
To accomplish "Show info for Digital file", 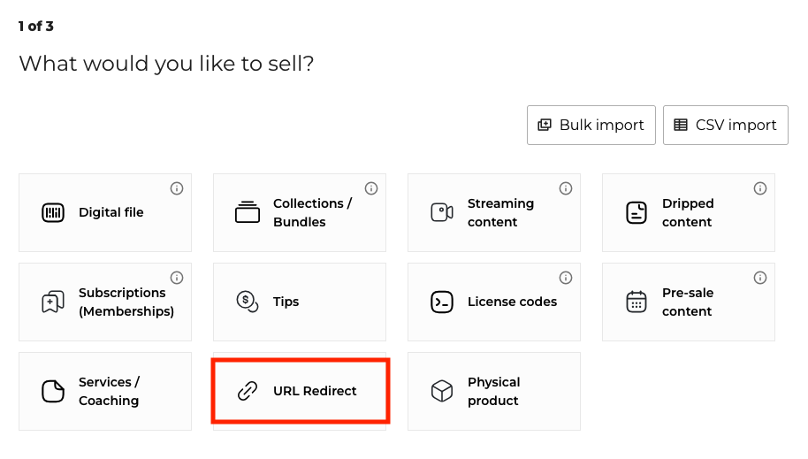I will point(177,188).
